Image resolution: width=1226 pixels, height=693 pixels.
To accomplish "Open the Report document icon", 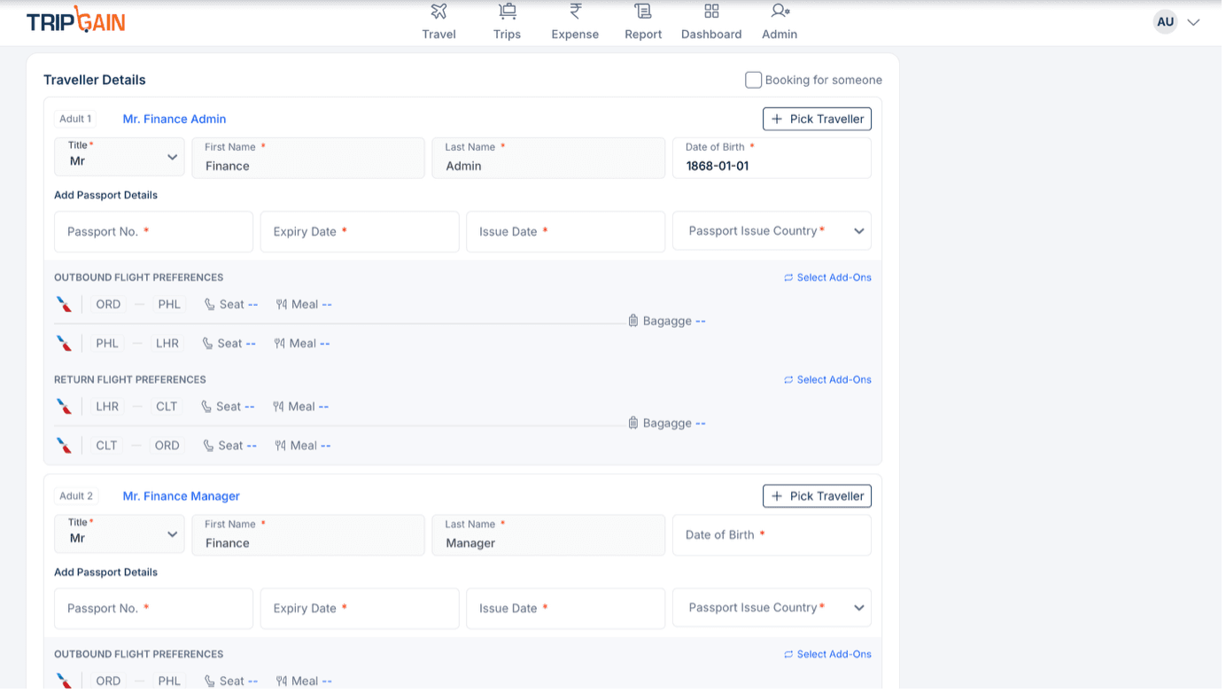I will pos(643,12).
